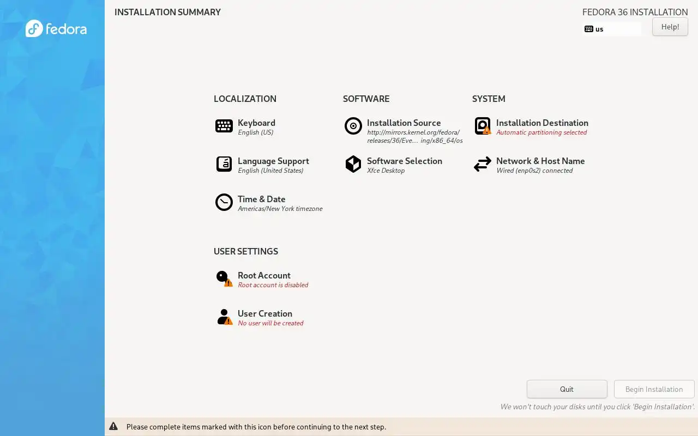Click the Root Account key icon
The width and height of the screenshot is (698, 436).
pyautogui.click(x=224, y=278)
